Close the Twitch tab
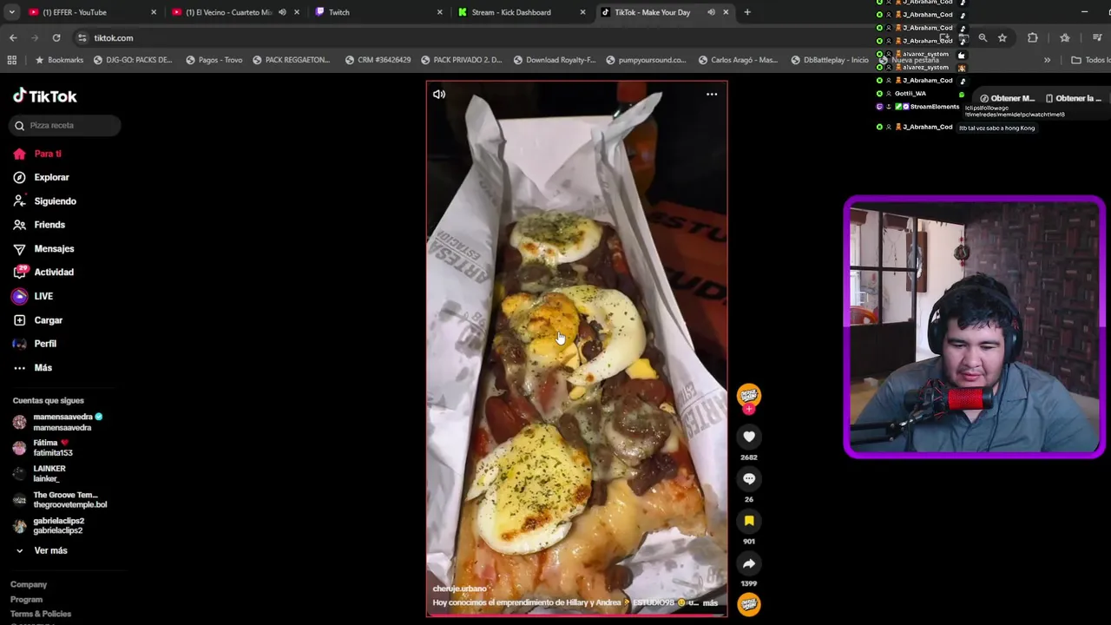1111x625 pixels. coord(439,12)
